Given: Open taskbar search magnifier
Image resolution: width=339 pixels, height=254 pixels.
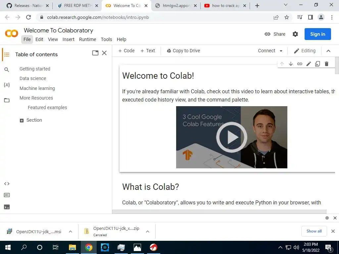Looking at the screenshot, I should pos(24,247).
